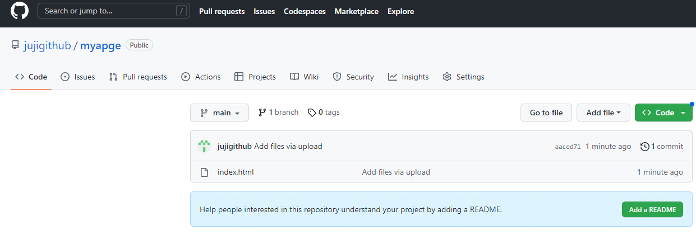The width and height of the screenshot is (696, 234).
Task: Click the GitHub Octocat logo
Action: [20, 11]
